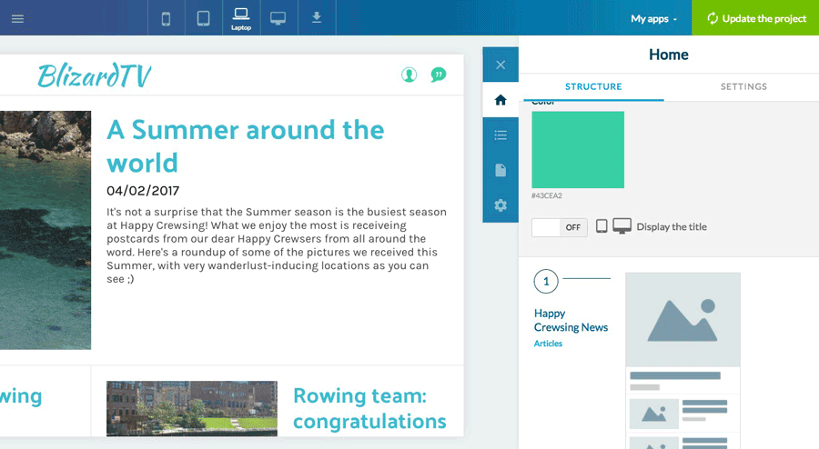This screenshot has width=819, height=449.
Task: Click the download icon in top bar
Action: pos(317,18)
